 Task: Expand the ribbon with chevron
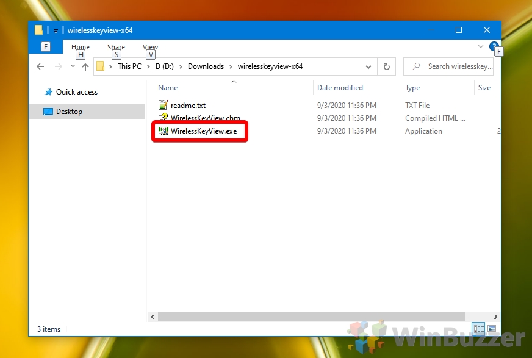(x=480, y=46)
